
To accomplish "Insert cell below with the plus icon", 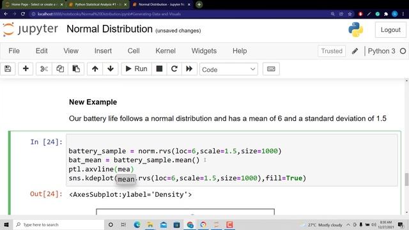I will (x=26, y=69).
